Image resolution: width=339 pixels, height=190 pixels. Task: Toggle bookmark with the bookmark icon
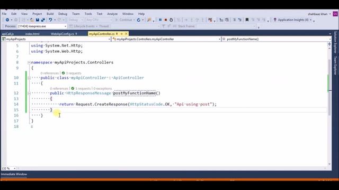point(247,20)
